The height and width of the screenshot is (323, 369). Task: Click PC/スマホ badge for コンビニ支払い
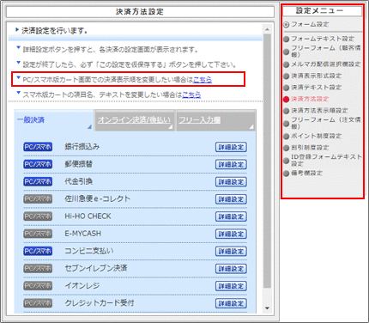[38, 251]
